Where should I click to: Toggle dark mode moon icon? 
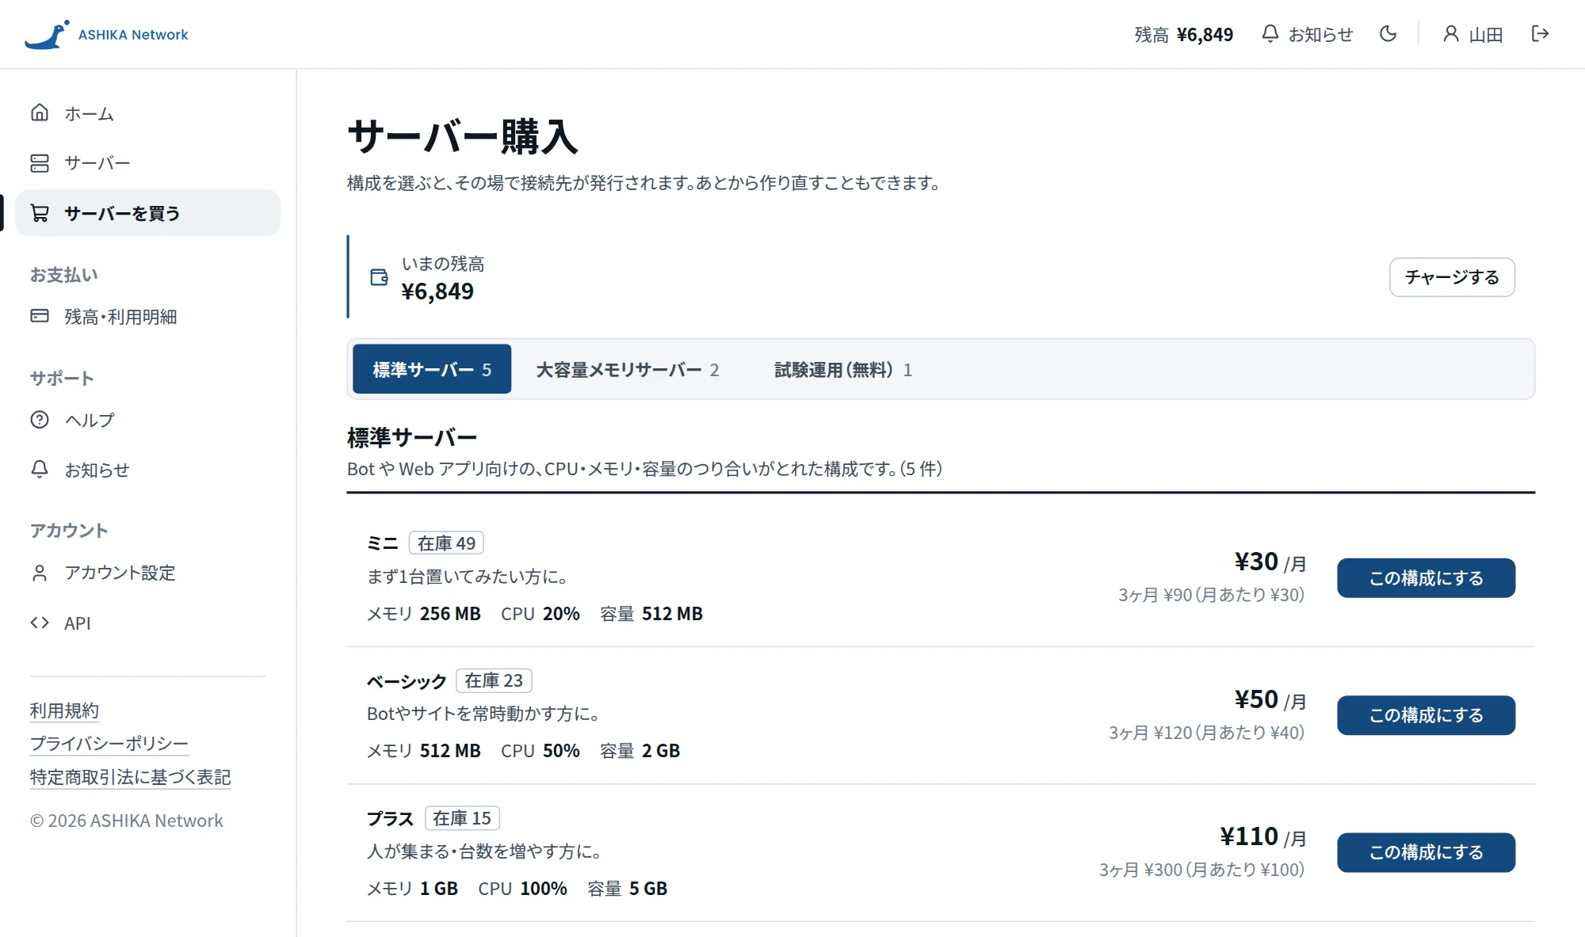click(1388, 34)
